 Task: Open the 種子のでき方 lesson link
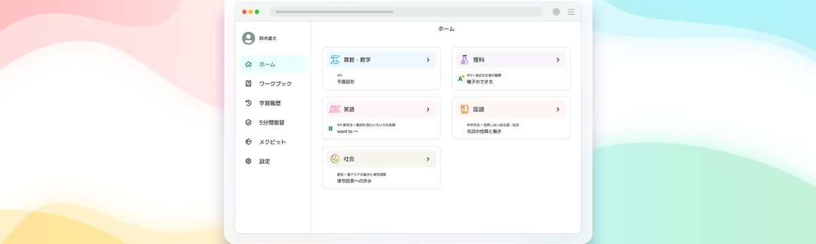(x=479, y=81)
